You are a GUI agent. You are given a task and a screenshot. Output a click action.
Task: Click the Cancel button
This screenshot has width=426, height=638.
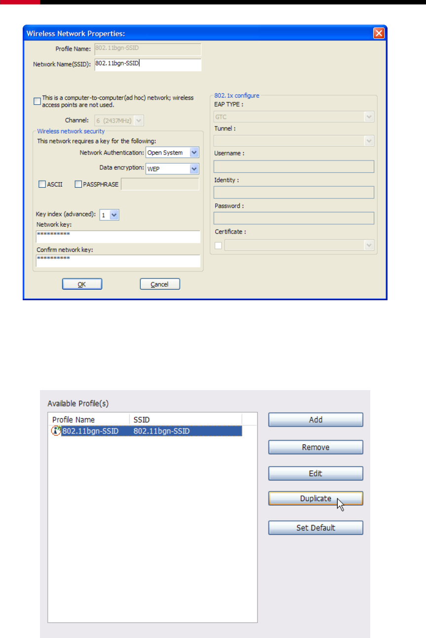pyautogui.click(x=160, y=284)
